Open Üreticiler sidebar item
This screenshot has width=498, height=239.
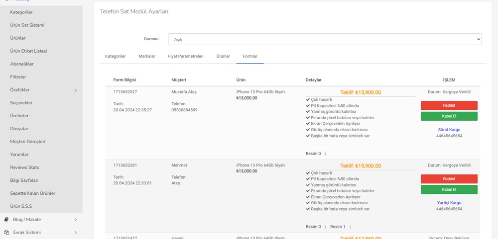(19, 116)
